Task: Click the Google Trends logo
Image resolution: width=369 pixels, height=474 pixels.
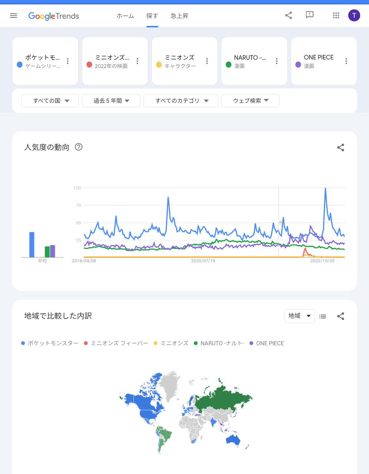Action: pos(54,16)
